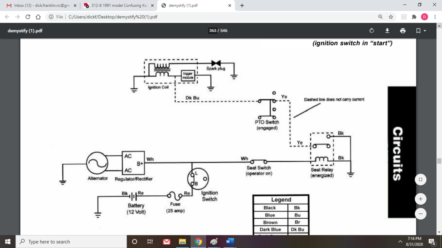
Task: Open Cortana from the taskbar
Action: [x=135, y=242]
